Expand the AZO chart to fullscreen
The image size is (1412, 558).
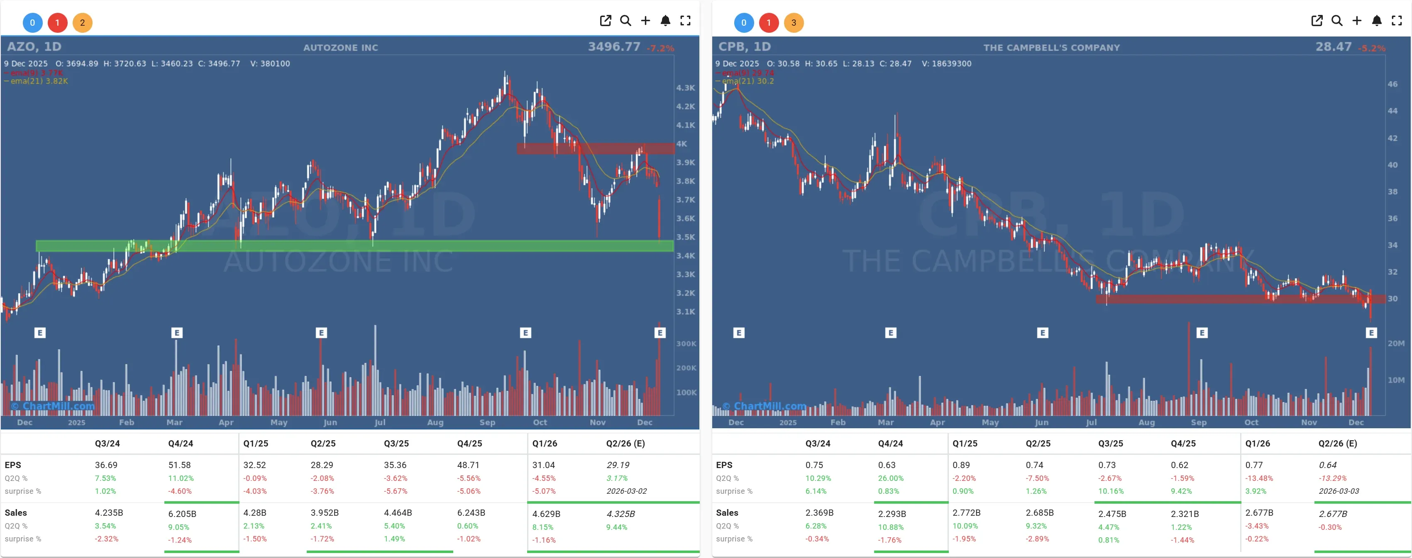(686, 20)
